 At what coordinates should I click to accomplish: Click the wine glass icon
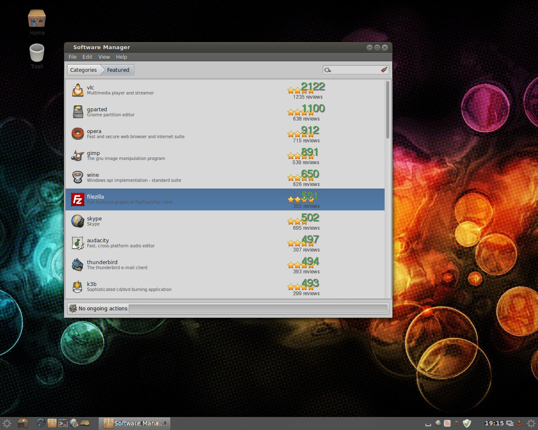(78, 177)
